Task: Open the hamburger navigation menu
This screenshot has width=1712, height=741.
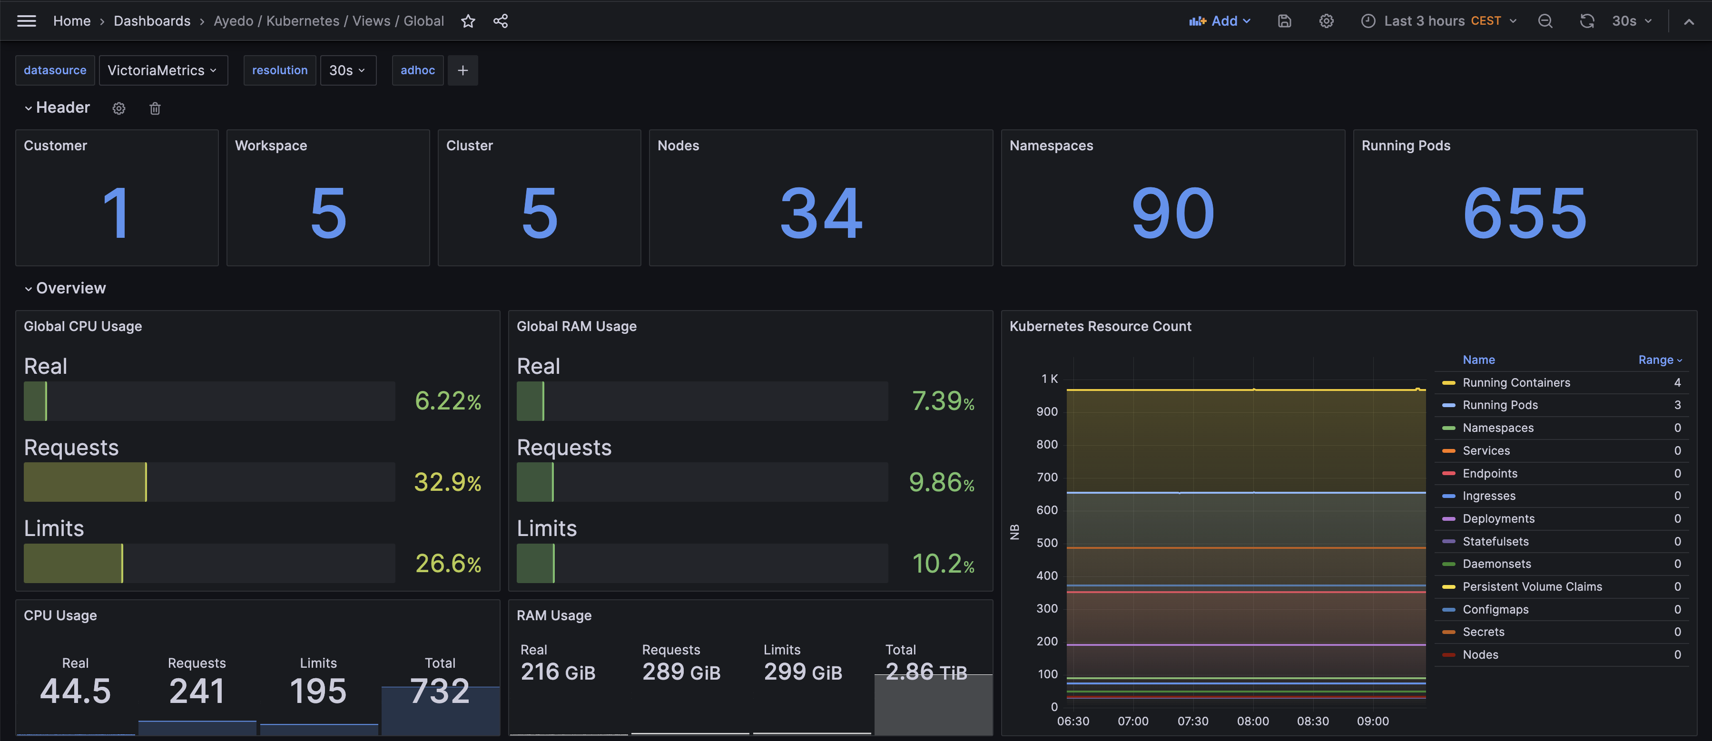Action: [x=27, y=20]
